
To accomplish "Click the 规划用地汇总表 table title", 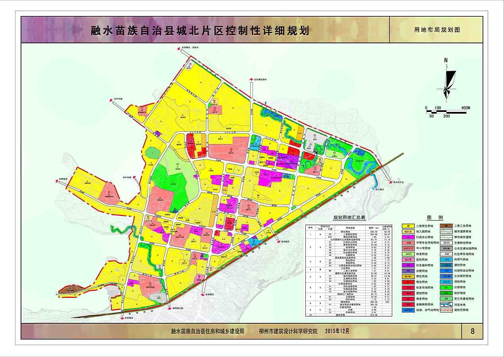I will pyautogui.click(x=349, y=218).
